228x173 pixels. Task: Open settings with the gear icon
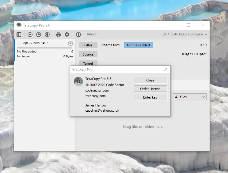(x=67, y=34)
